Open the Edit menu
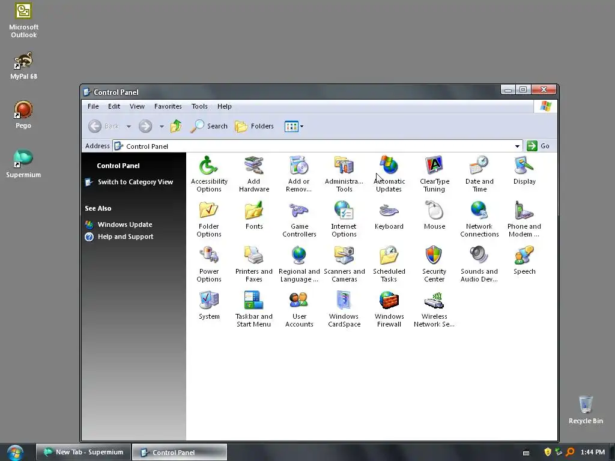Screen dimensions: 615x461 114,106
